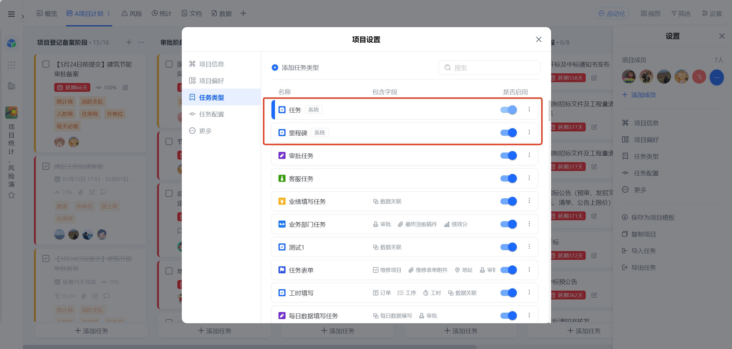The image size is (732, 349).
Task: Open the hamburger menu icon
Action: click(x=11, y=14)
